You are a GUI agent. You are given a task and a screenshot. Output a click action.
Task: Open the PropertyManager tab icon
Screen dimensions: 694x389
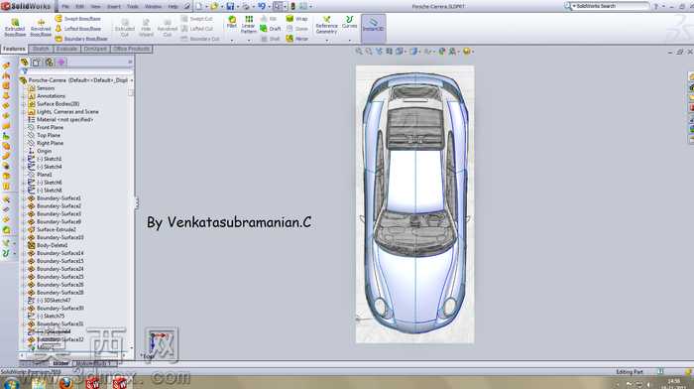point(37,63)
